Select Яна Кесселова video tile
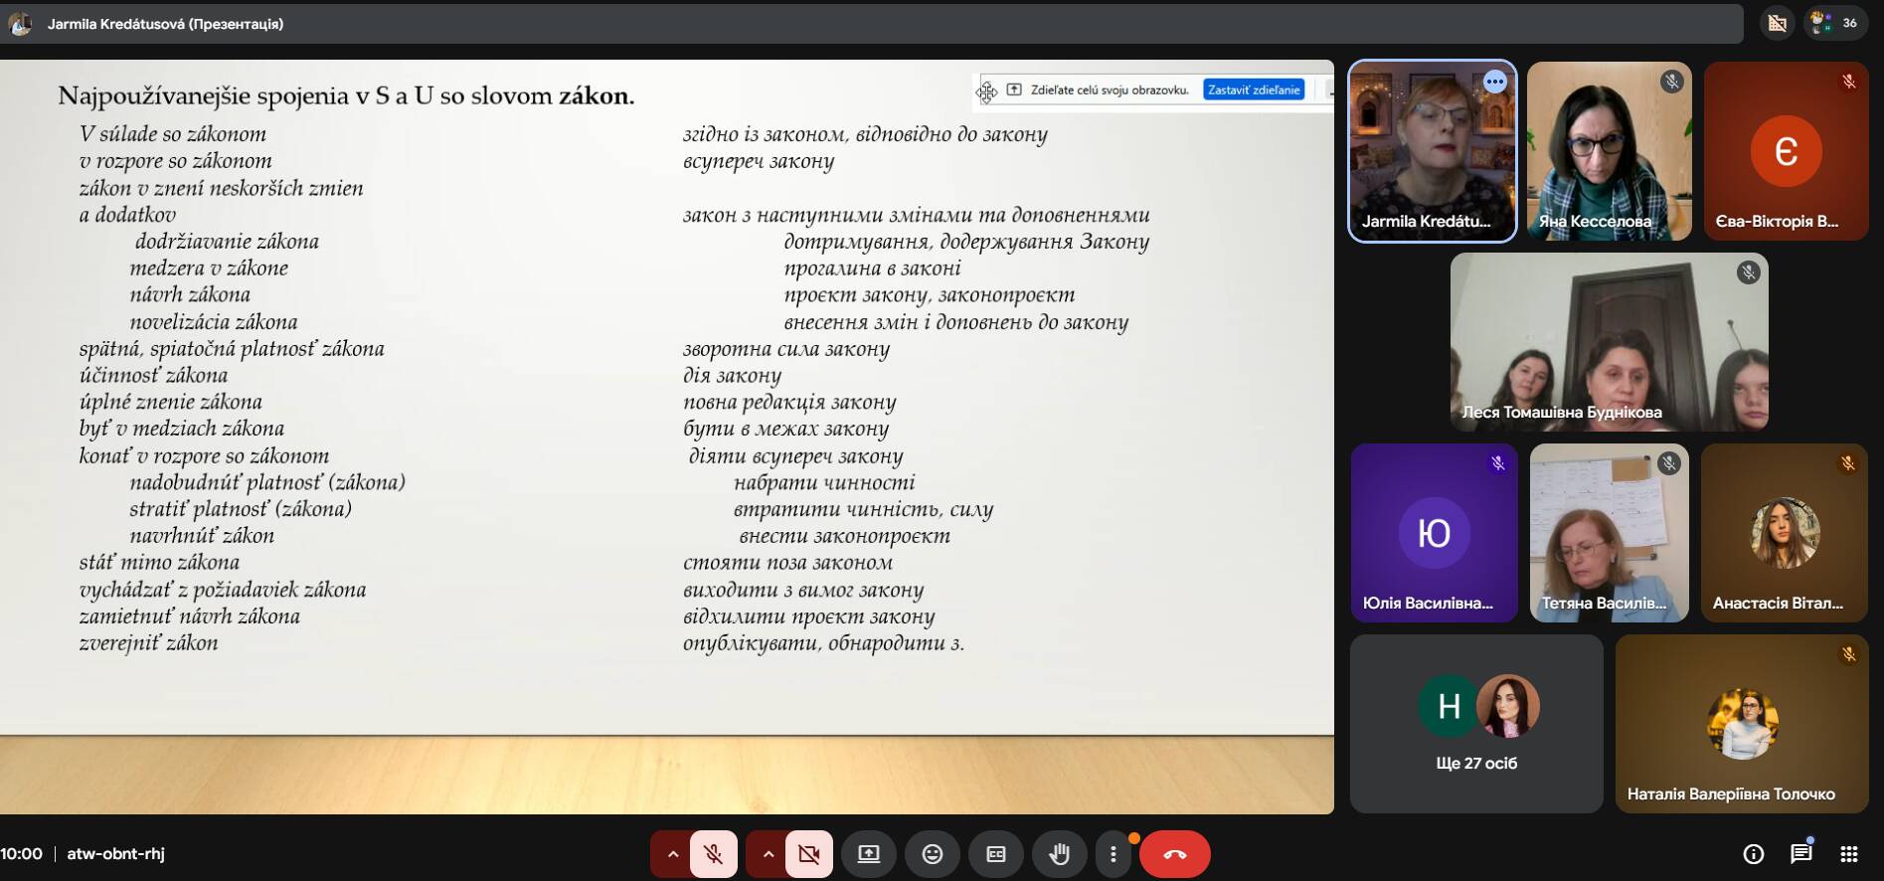 (1609, 151)
